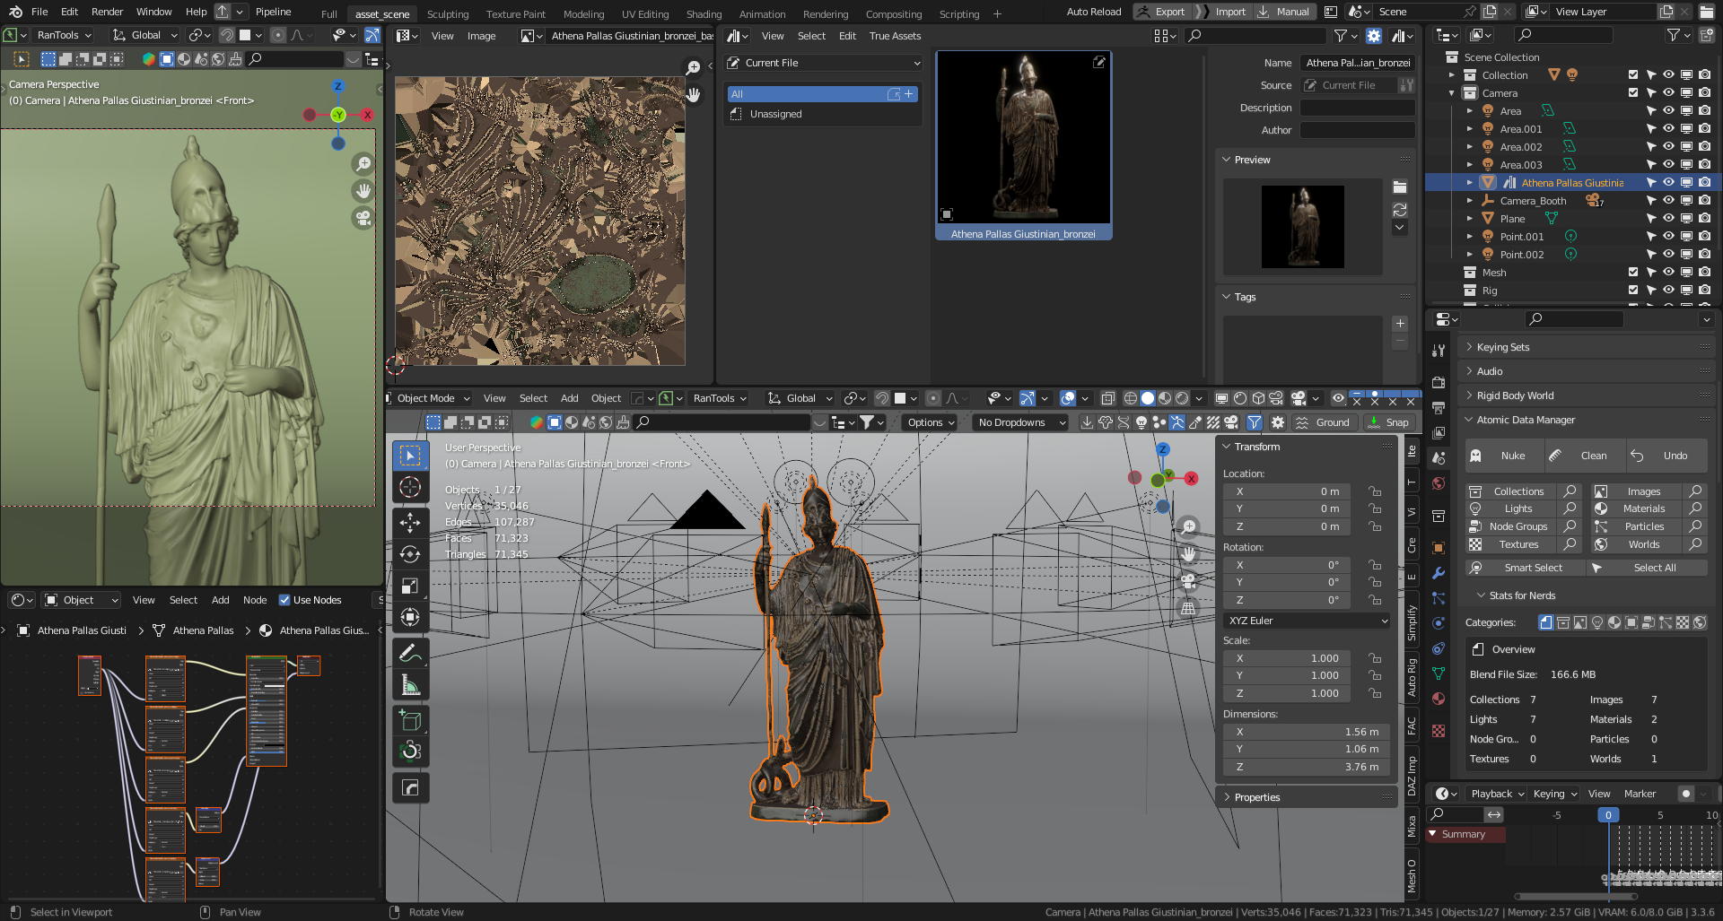Toggle selectability of Camera_Booth
The height and width of the screenshot is (921, 1723).
tap(1650, 201)
